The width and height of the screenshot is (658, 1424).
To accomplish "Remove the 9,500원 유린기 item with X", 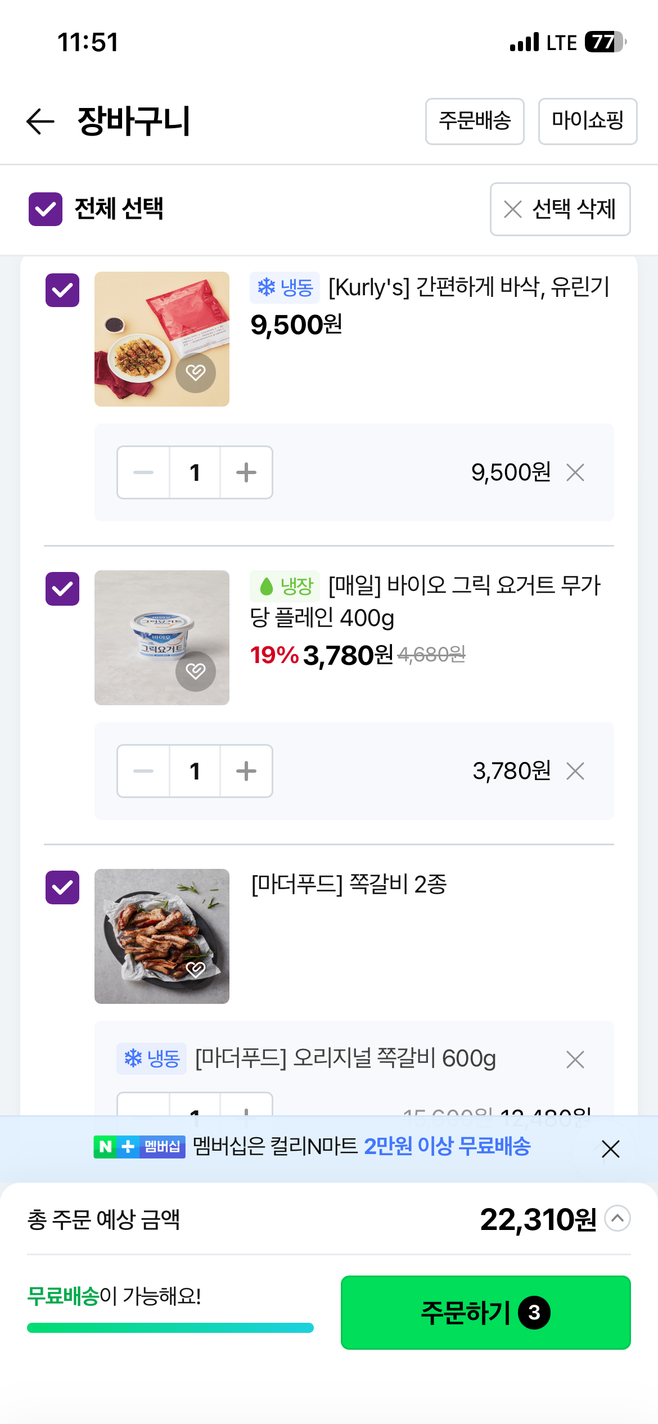I will [575, 472].
